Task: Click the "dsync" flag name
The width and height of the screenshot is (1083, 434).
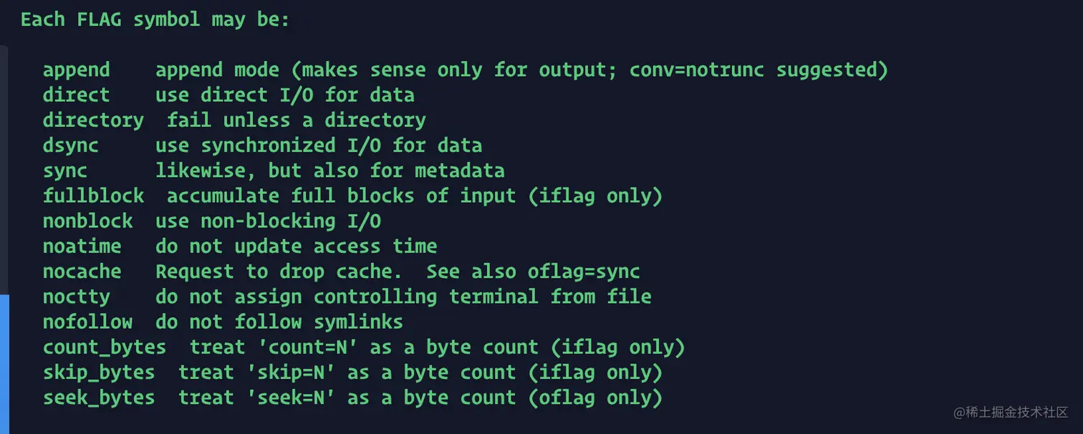Action: [71, 145]
